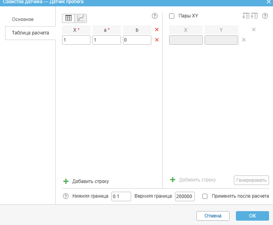Delete the first row with red X

(157, 40)
